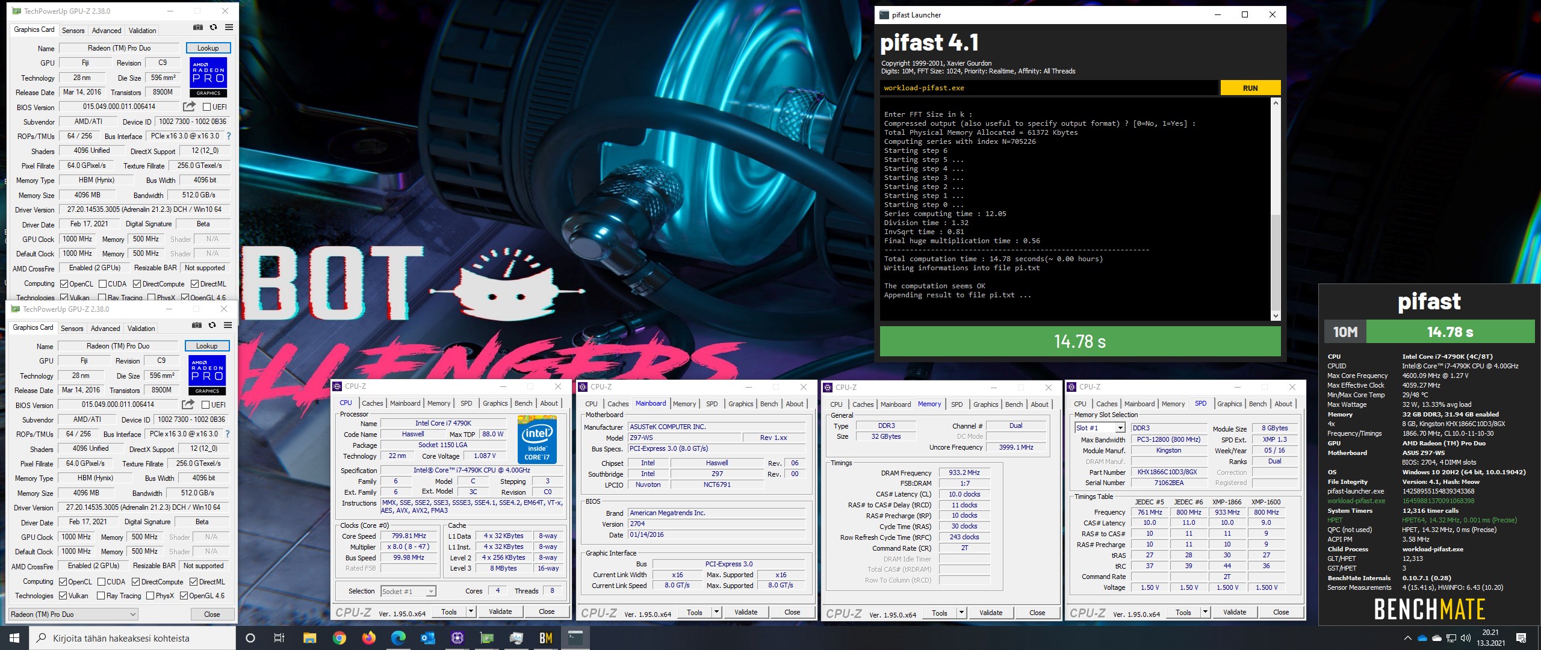Open the Windows Start menu
Screen dimensions: 1541x650
click(14, 638)
